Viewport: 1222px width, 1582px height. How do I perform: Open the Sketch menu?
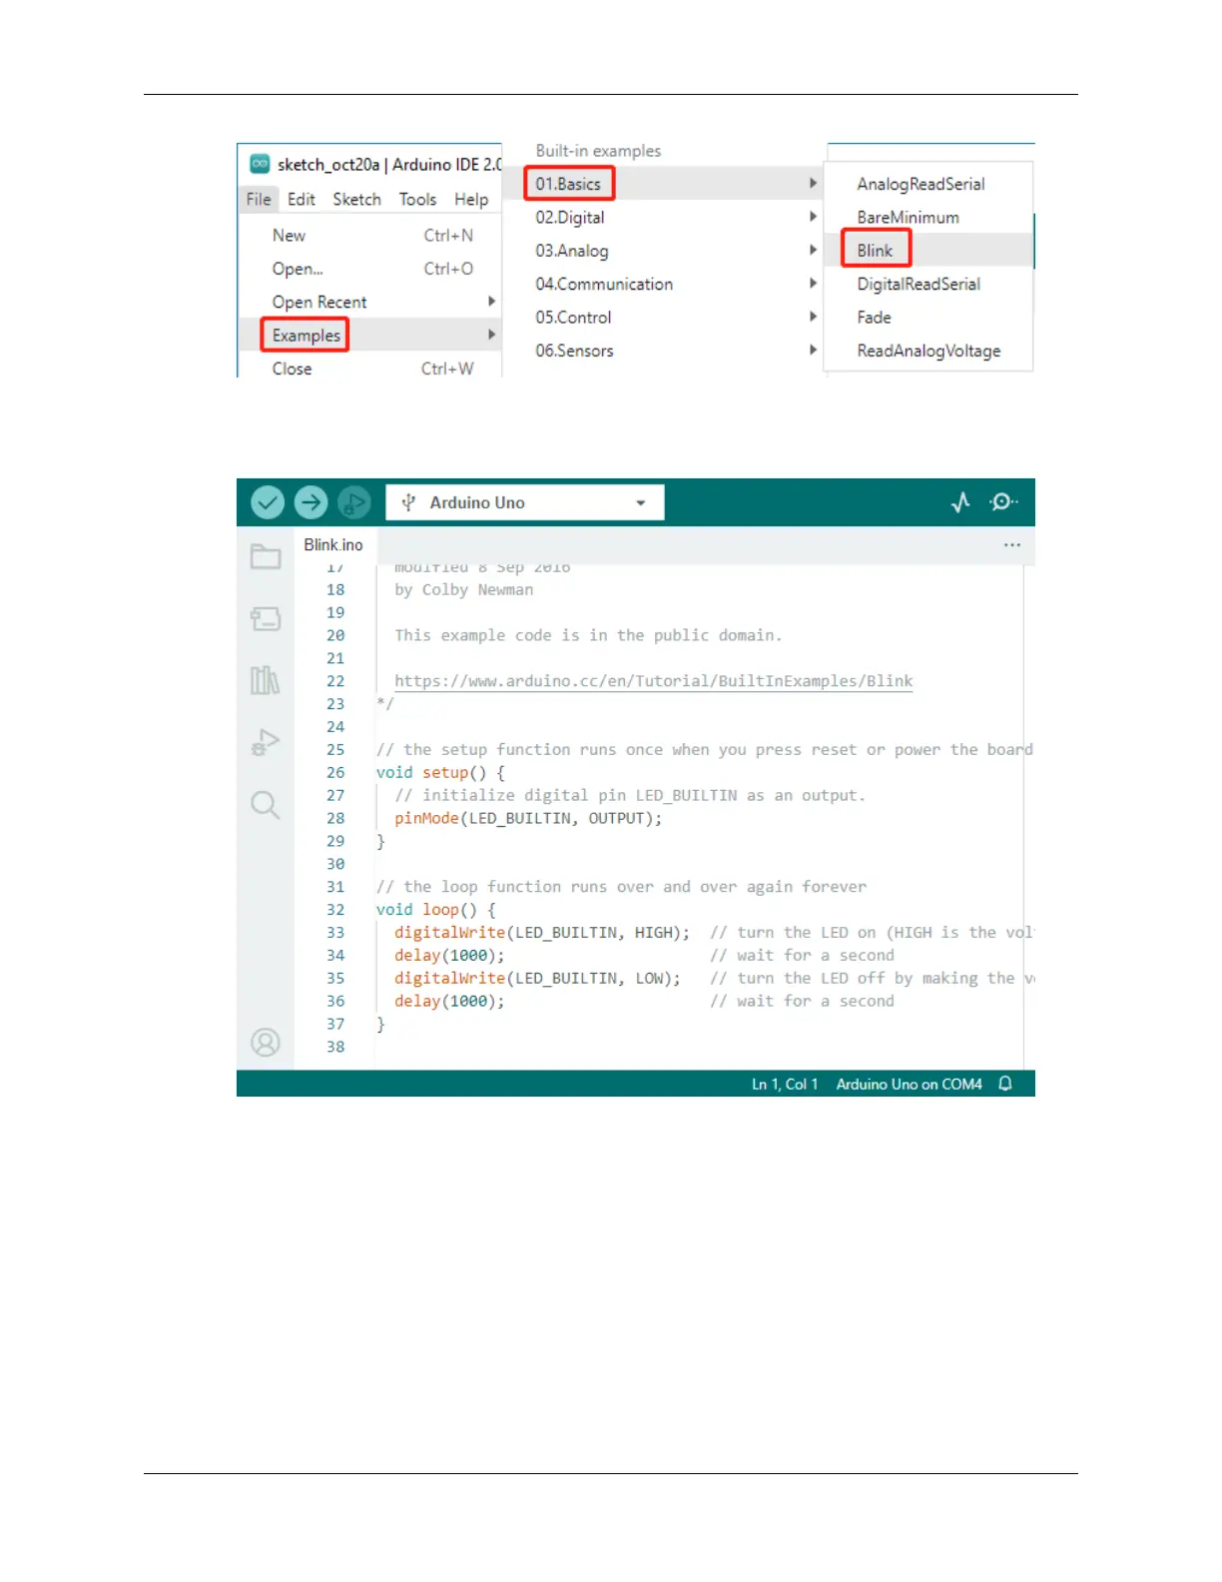click(x=356, y=199)
